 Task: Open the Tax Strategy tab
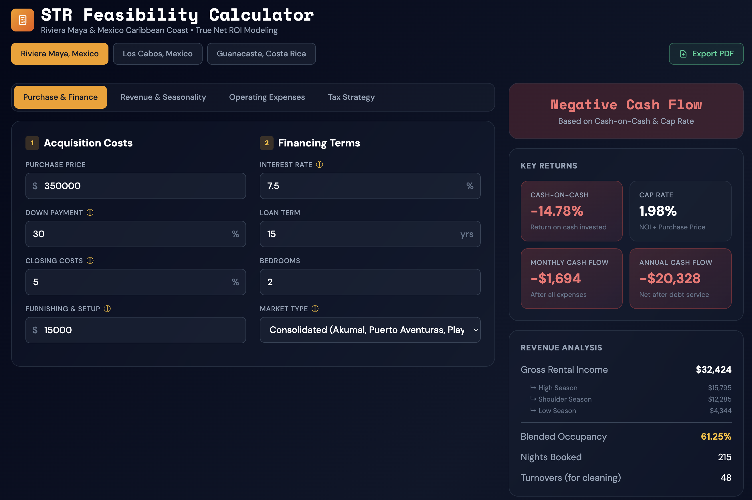pos(351,97)
